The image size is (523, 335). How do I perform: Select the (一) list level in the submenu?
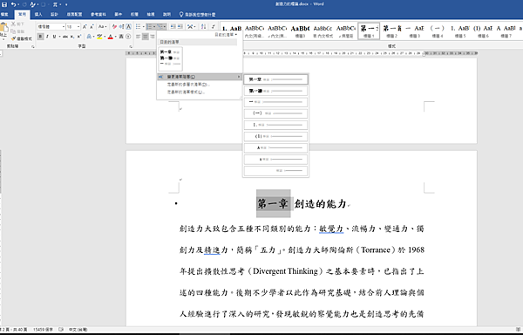275,113
